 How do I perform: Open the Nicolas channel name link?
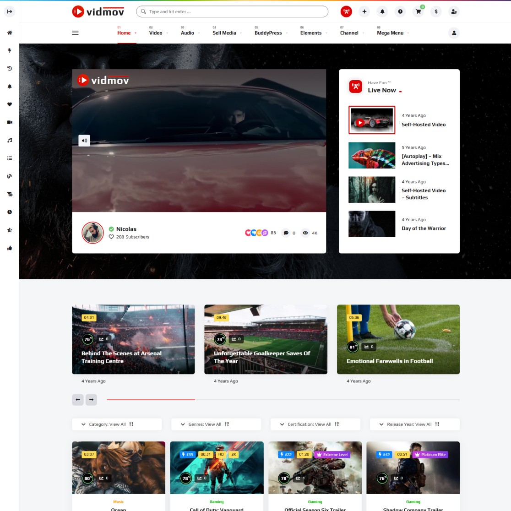point(126,229)
